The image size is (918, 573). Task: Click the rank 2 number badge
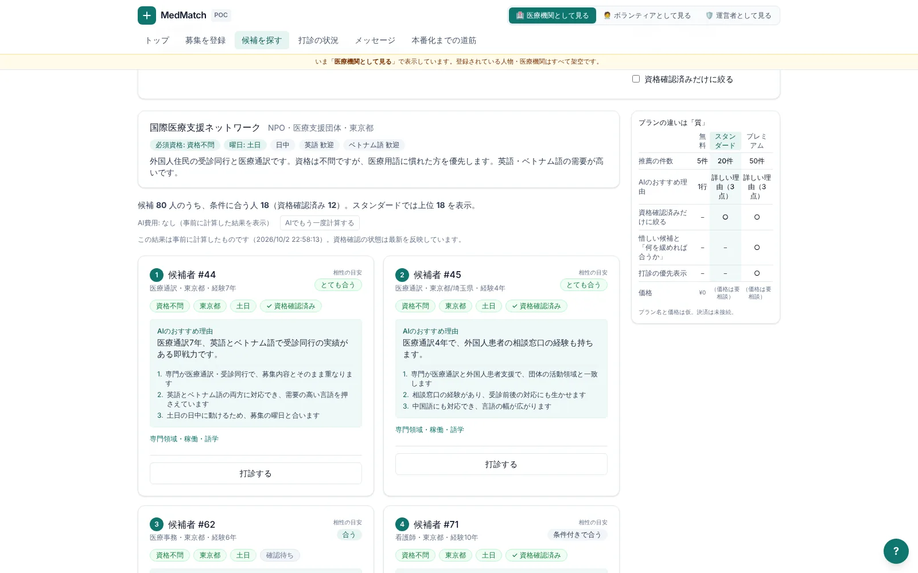(402, 275)
